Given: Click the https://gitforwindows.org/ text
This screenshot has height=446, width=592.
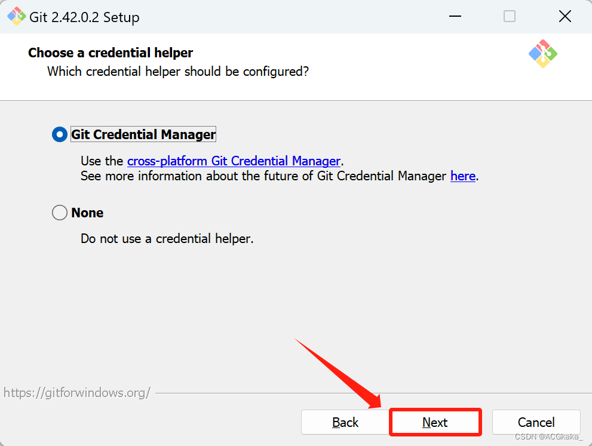Looking at the screenshot, I should [77, 393].
